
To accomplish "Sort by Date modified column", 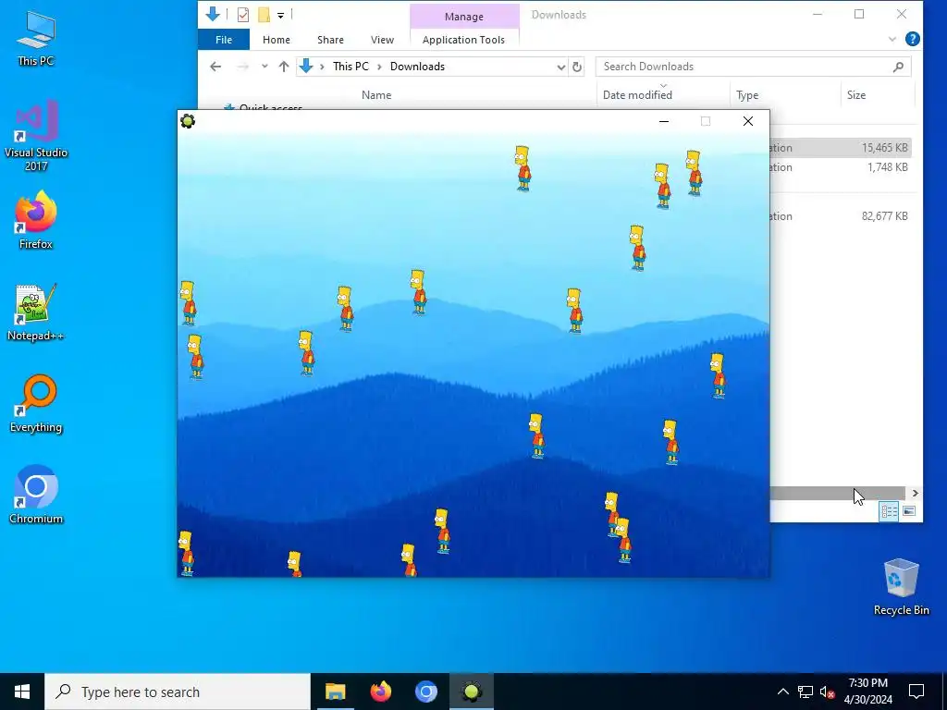I will (x=637, y=95).
